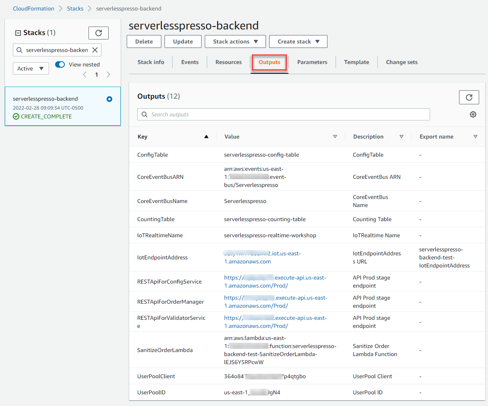Click the CoreEventBus ARN description cell

pos(377,177)
